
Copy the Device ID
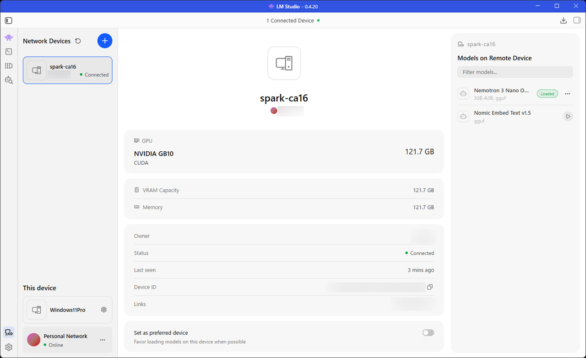(430, 287)
